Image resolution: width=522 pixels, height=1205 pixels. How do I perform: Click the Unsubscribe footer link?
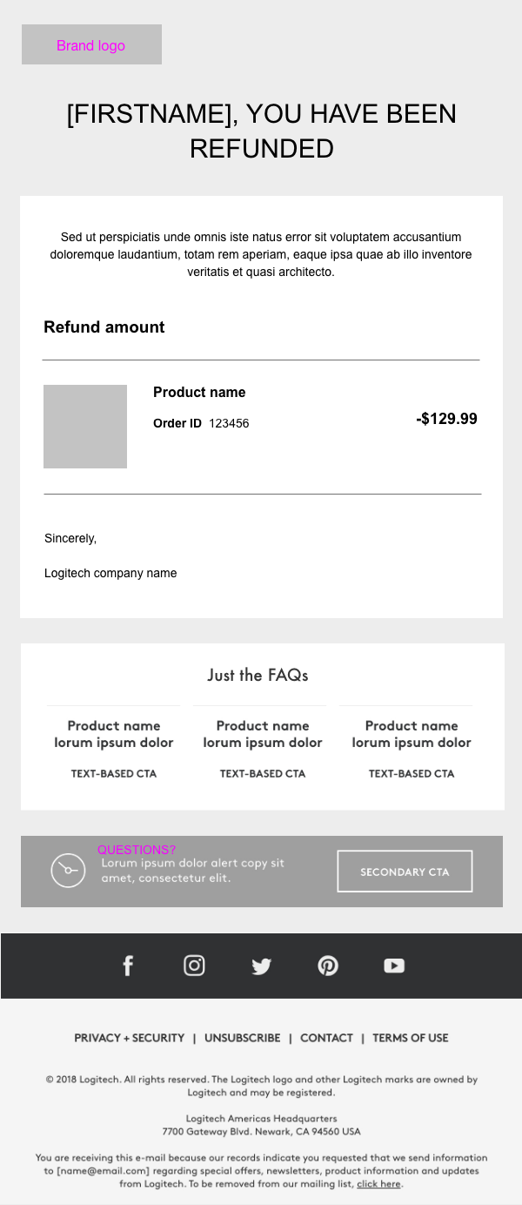(x=242, y=1038)
